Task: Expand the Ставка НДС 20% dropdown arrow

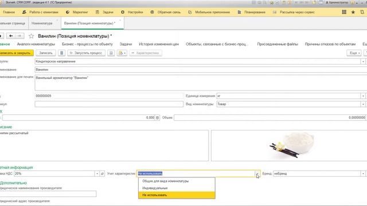Action: click(x=97, y=173)
